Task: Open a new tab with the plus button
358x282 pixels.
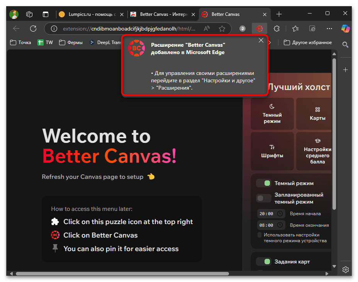Action: click(279, 14)
